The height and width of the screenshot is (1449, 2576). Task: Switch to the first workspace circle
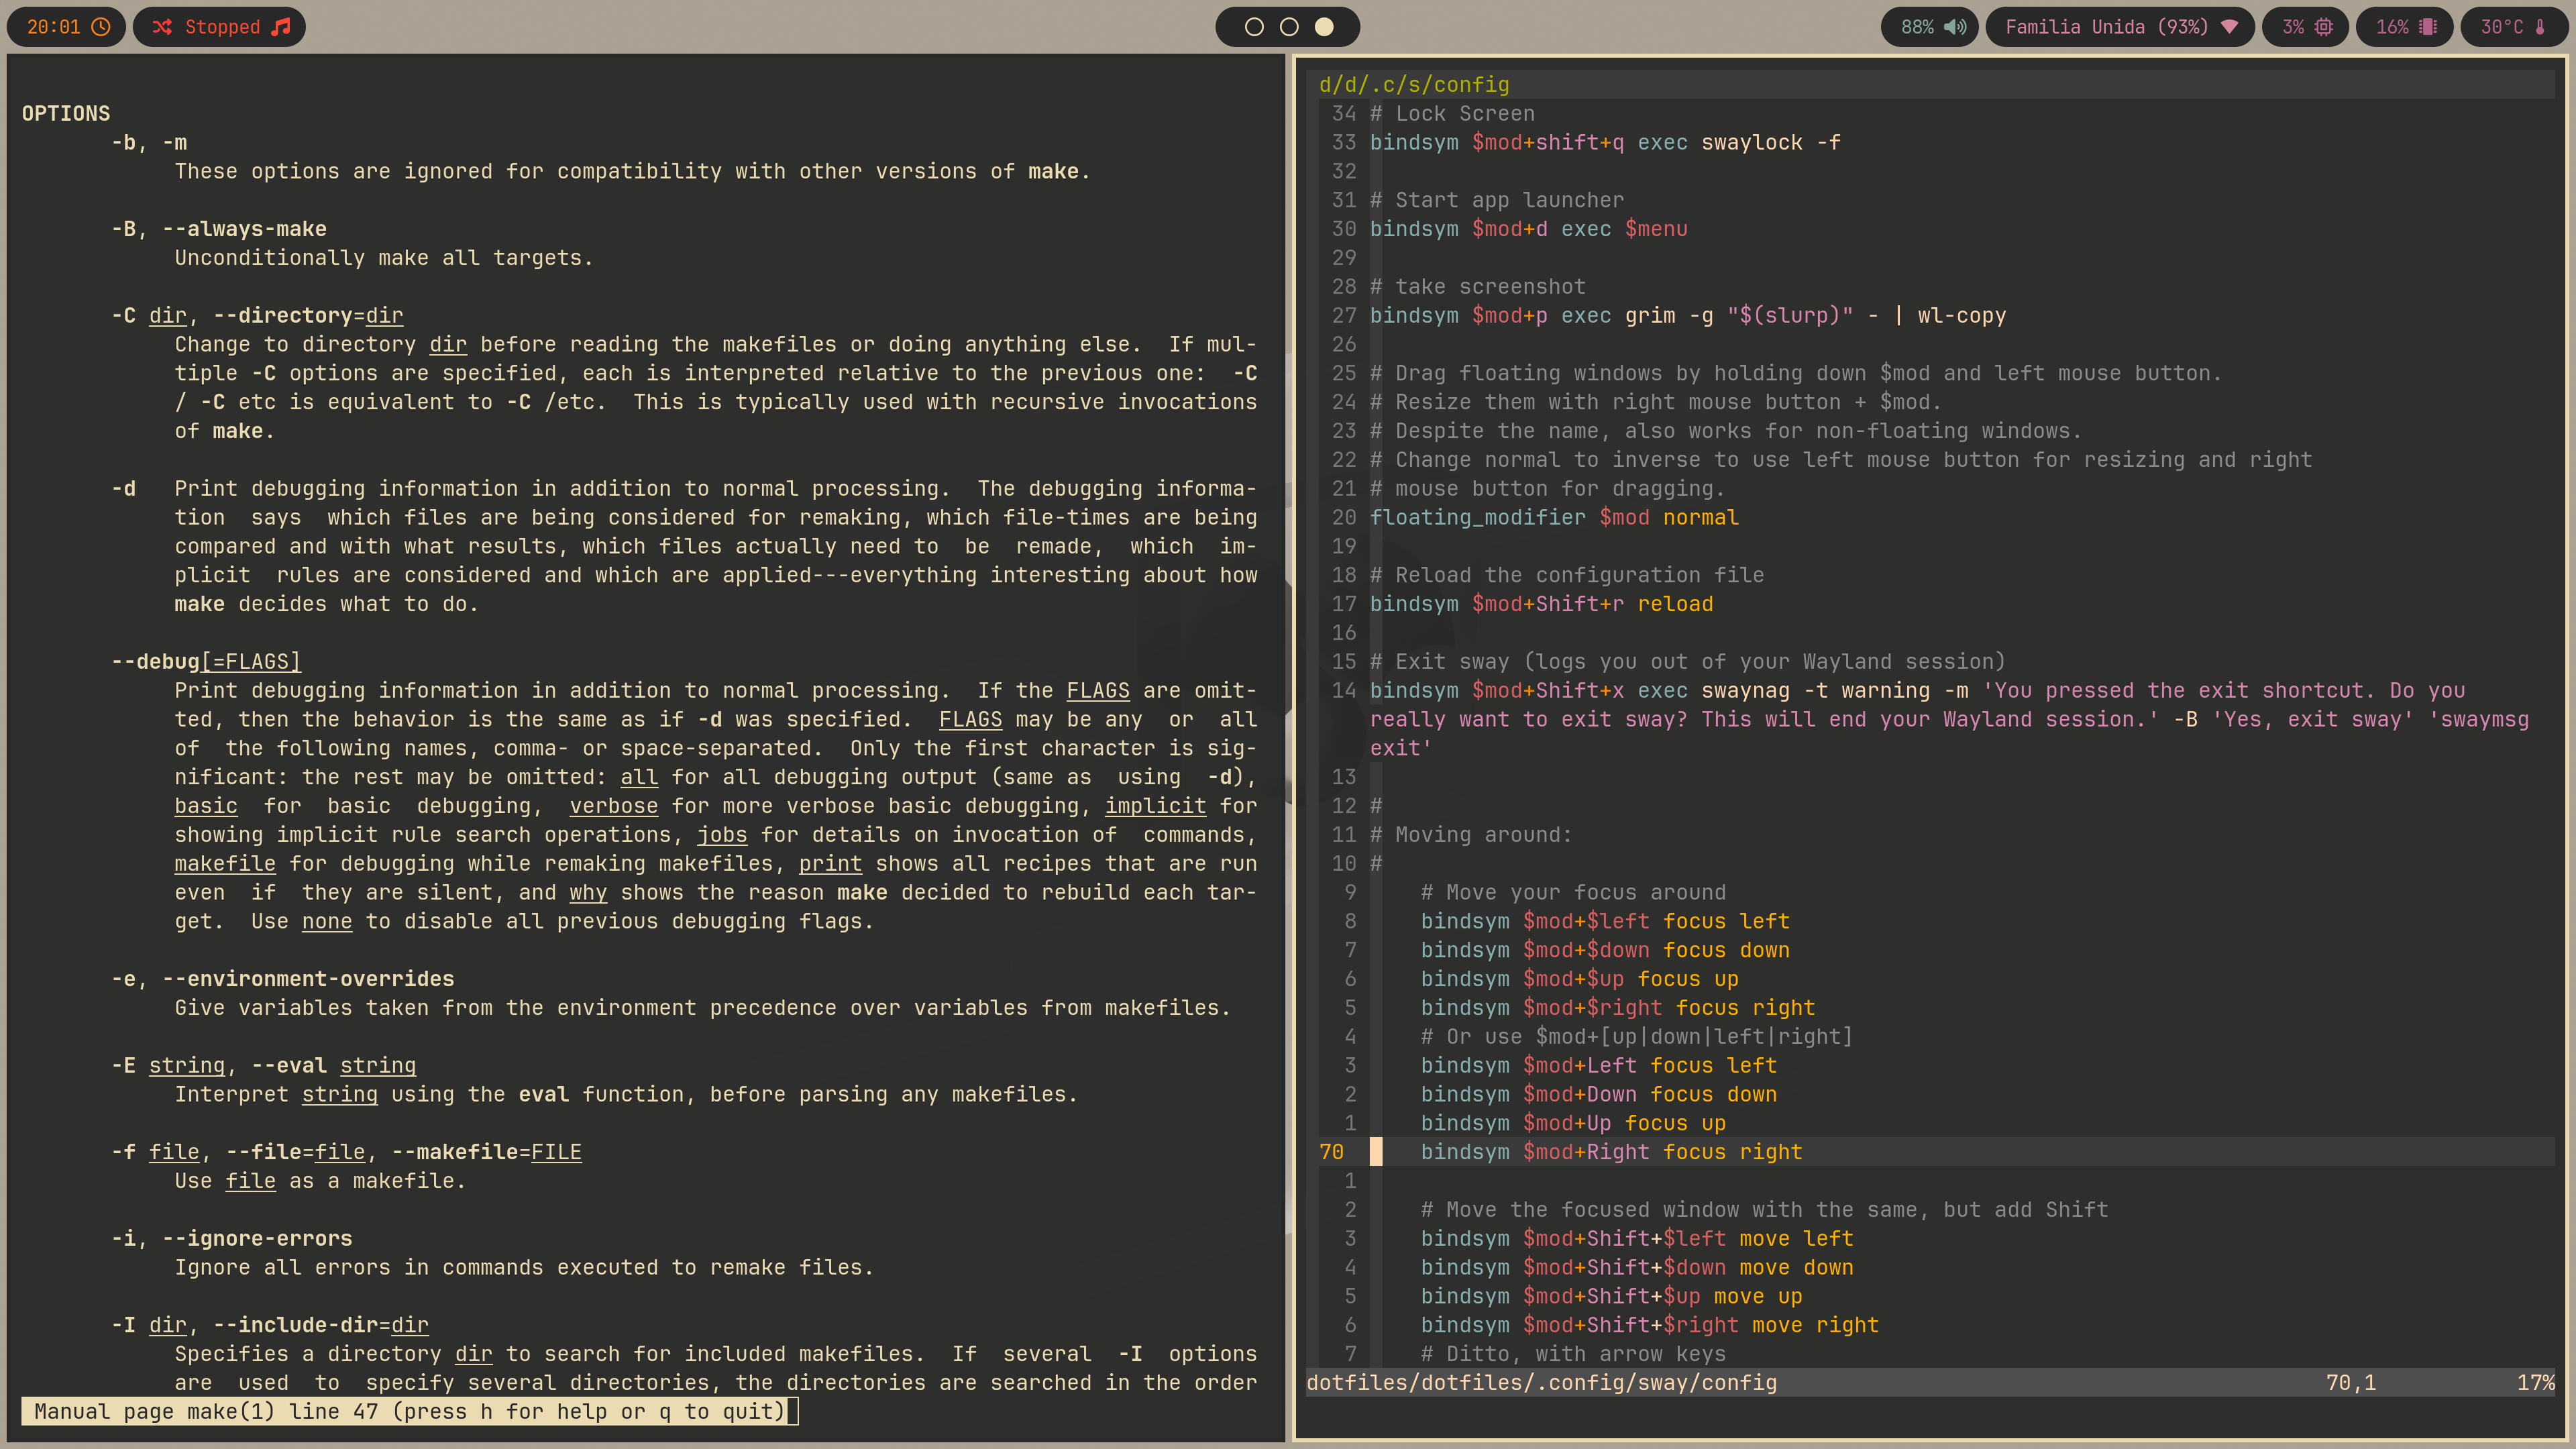[x=1254, y=27]
